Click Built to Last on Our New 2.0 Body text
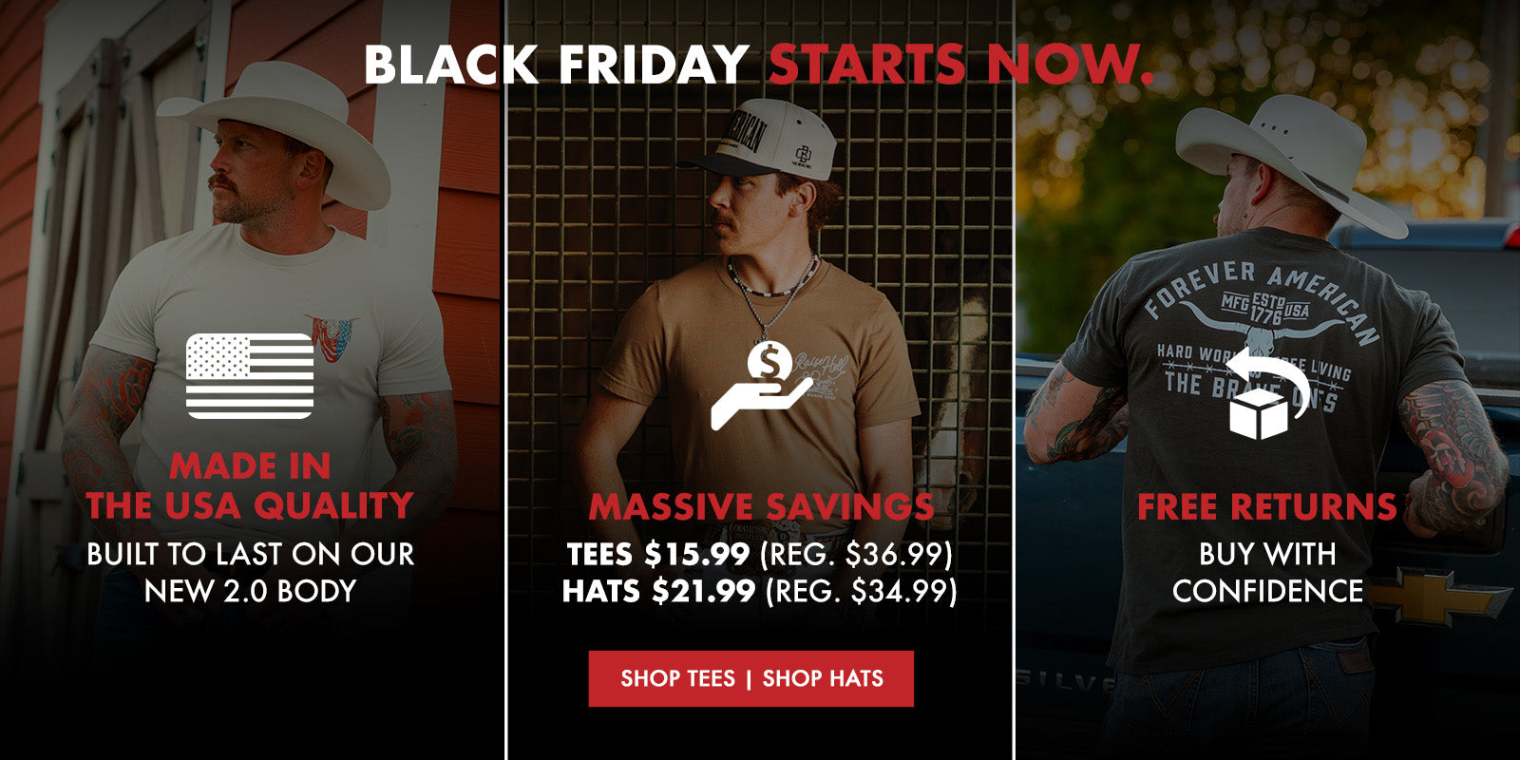Viewport: 1520px width, 760px height. pos(250,572)
